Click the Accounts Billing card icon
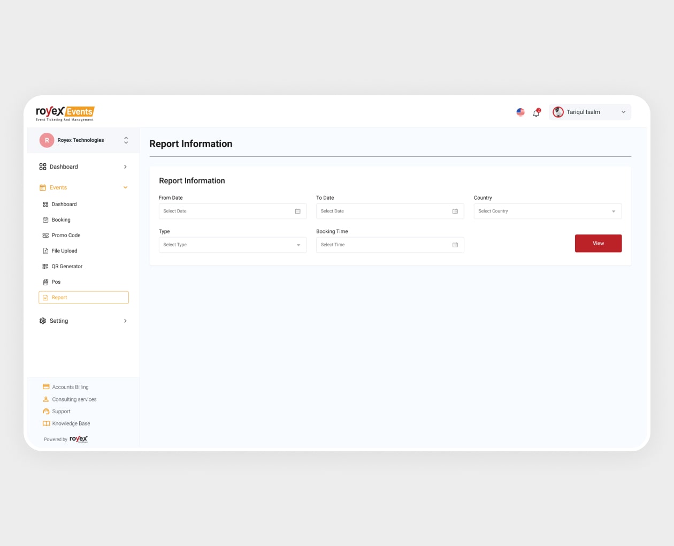The image size is (674, 546). 45,386
